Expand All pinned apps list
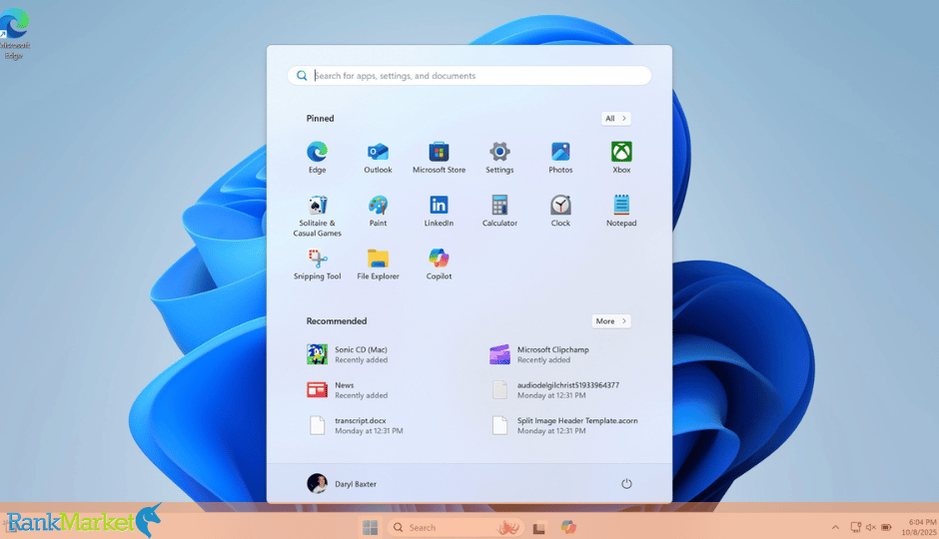The height and width of the screenshot is (539, 939). click(615, 119)
